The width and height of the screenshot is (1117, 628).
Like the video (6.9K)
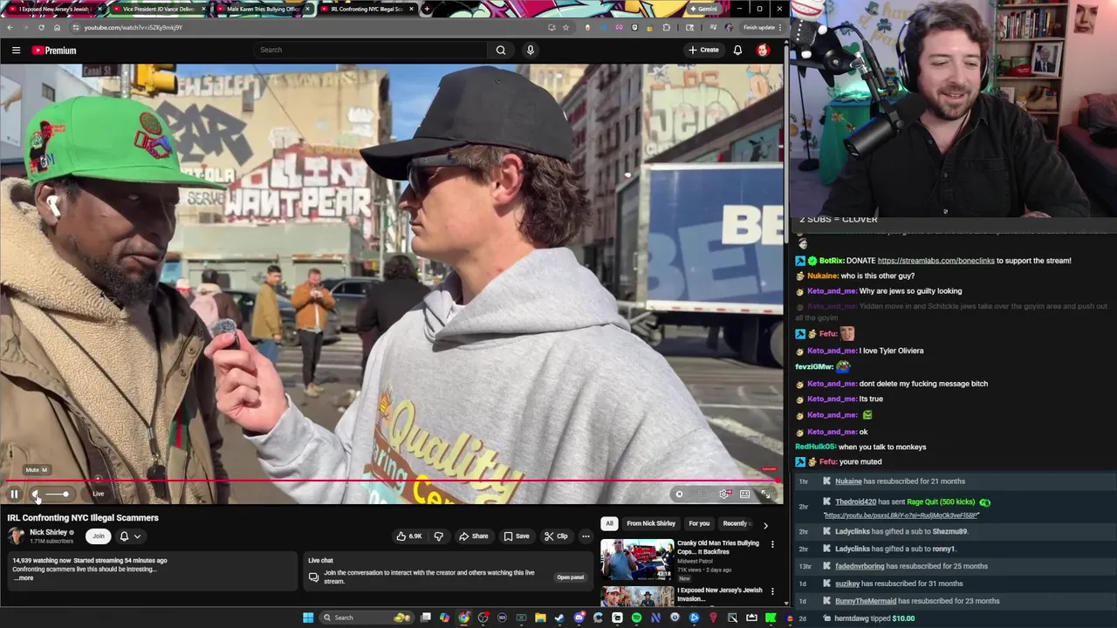[x=408, y=536]
